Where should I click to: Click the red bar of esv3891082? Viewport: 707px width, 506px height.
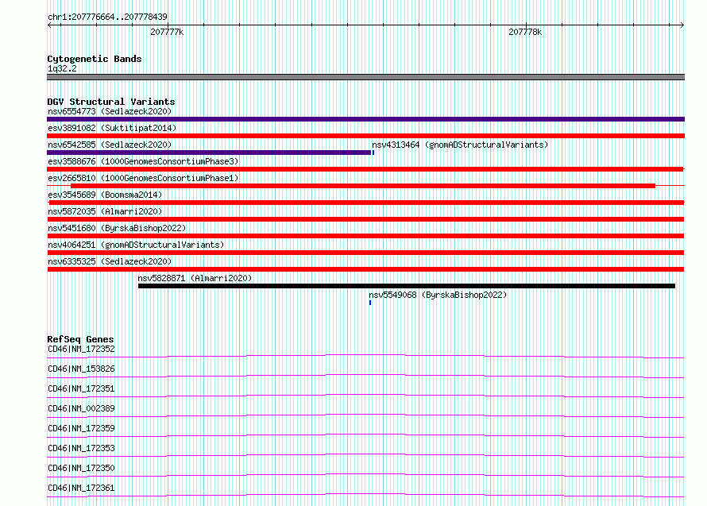click(365, 136)
